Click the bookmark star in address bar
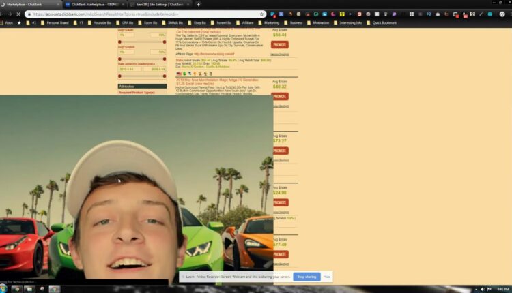This screenshot has width=512, height=293. (x=261, y=14)
